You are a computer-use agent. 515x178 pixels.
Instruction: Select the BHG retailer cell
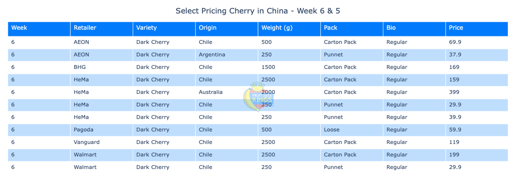pos(79,67)
